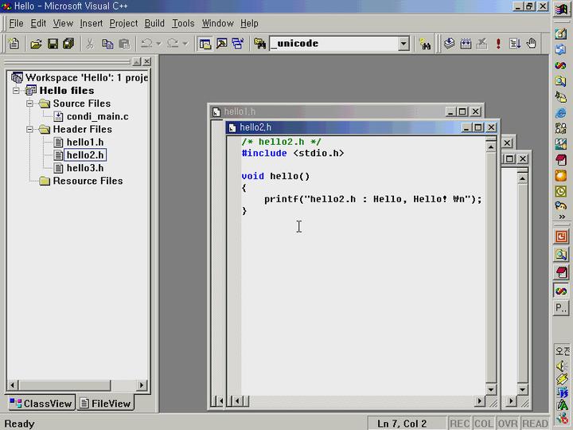Screen dimensions: 573x430
Task: Select hello3.h in the file tree
Action: (x=85, y=168)
